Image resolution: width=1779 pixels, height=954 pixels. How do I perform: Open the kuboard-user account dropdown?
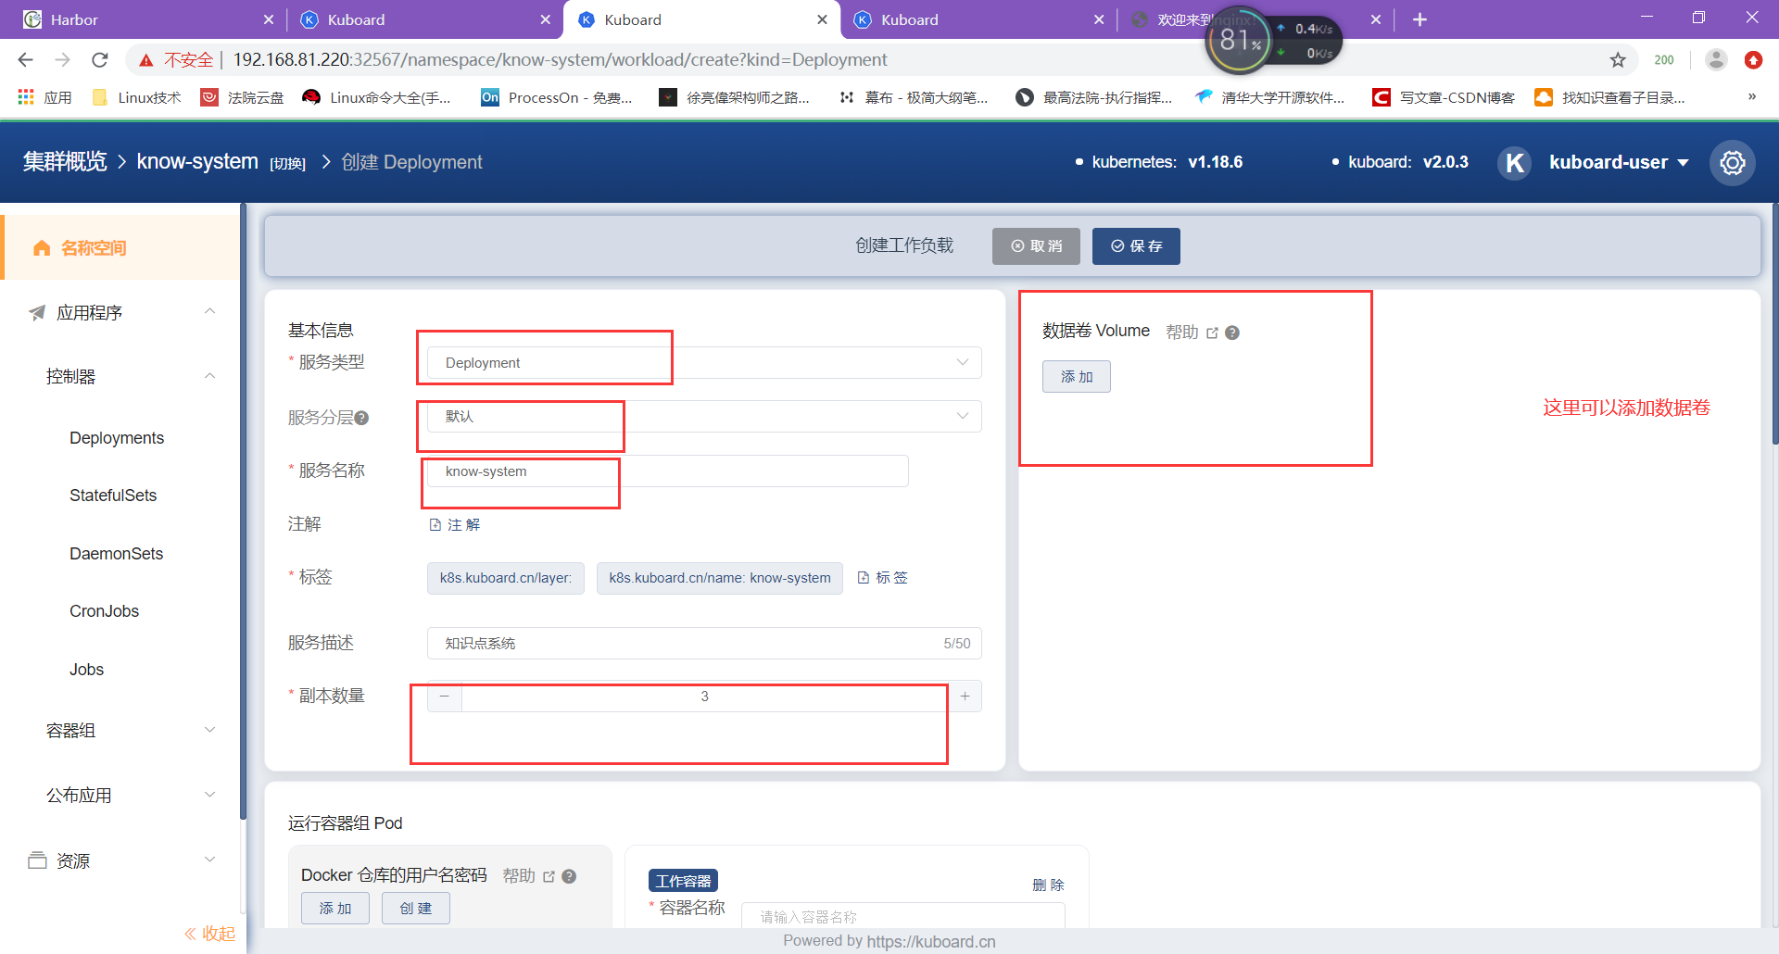(1619, 162)
